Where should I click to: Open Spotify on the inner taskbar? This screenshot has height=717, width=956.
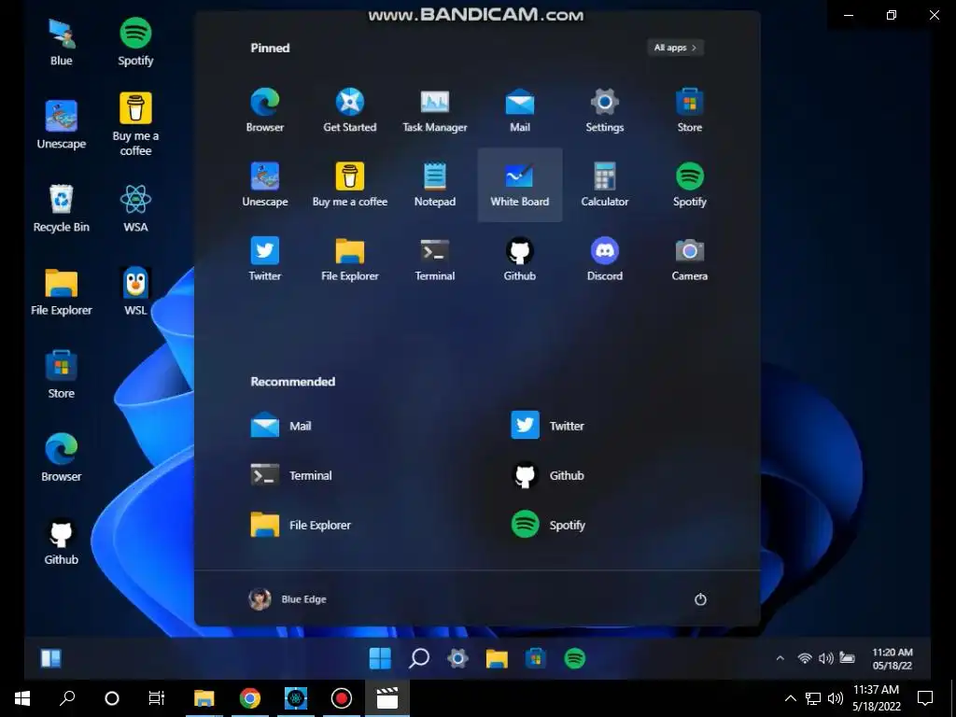[x=574, y=658]
